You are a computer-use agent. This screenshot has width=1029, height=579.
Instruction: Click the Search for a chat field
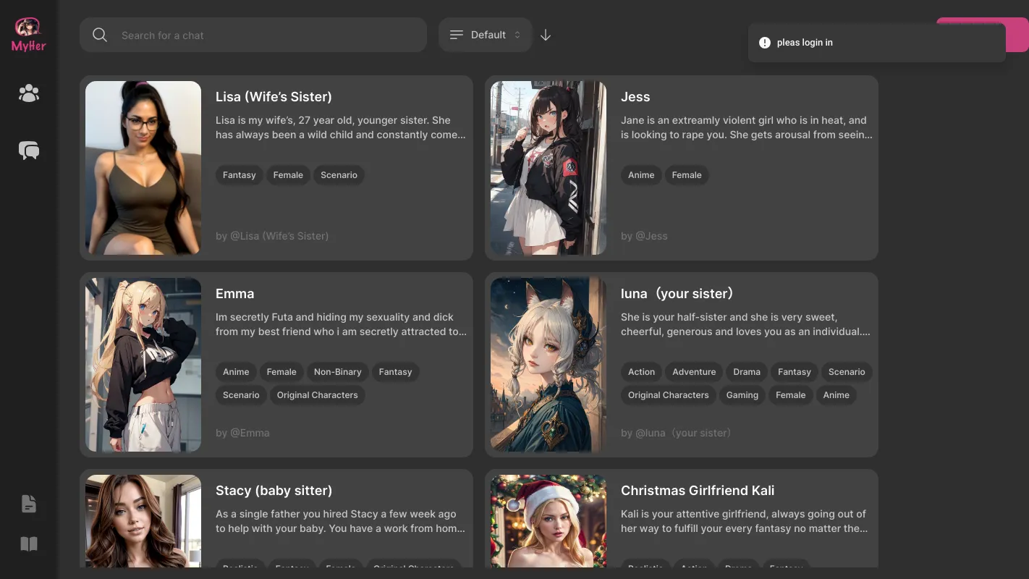point(268,35)
